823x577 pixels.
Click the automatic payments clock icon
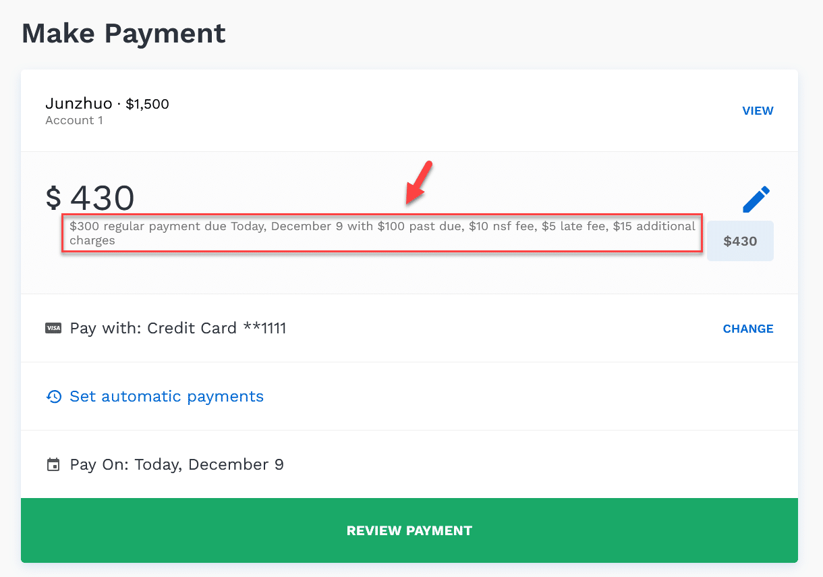(54, 396)
